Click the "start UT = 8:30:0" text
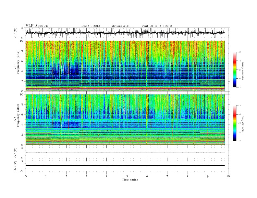The height and width of the screenshot is (198, 257). (x=157, y=26)
